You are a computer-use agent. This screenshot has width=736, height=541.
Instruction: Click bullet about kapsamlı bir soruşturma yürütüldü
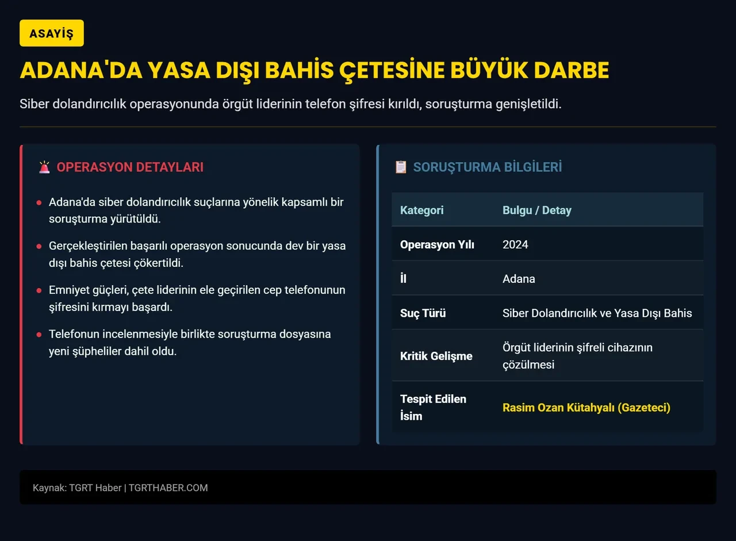tap(197, 210)
